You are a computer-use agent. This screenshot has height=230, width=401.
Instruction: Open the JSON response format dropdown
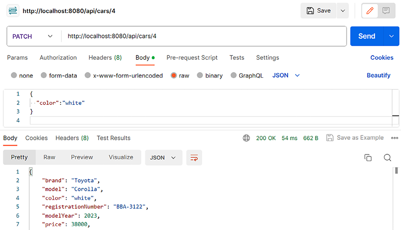[x=163, y=158]
